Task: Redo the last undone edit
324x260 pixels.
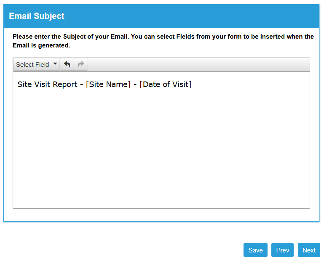Action: 81,65
